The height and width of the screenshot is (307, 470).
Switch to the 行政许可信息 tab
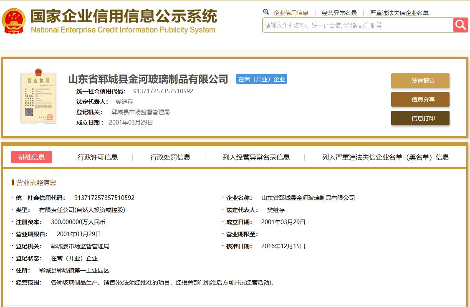[x=97, y=157]
